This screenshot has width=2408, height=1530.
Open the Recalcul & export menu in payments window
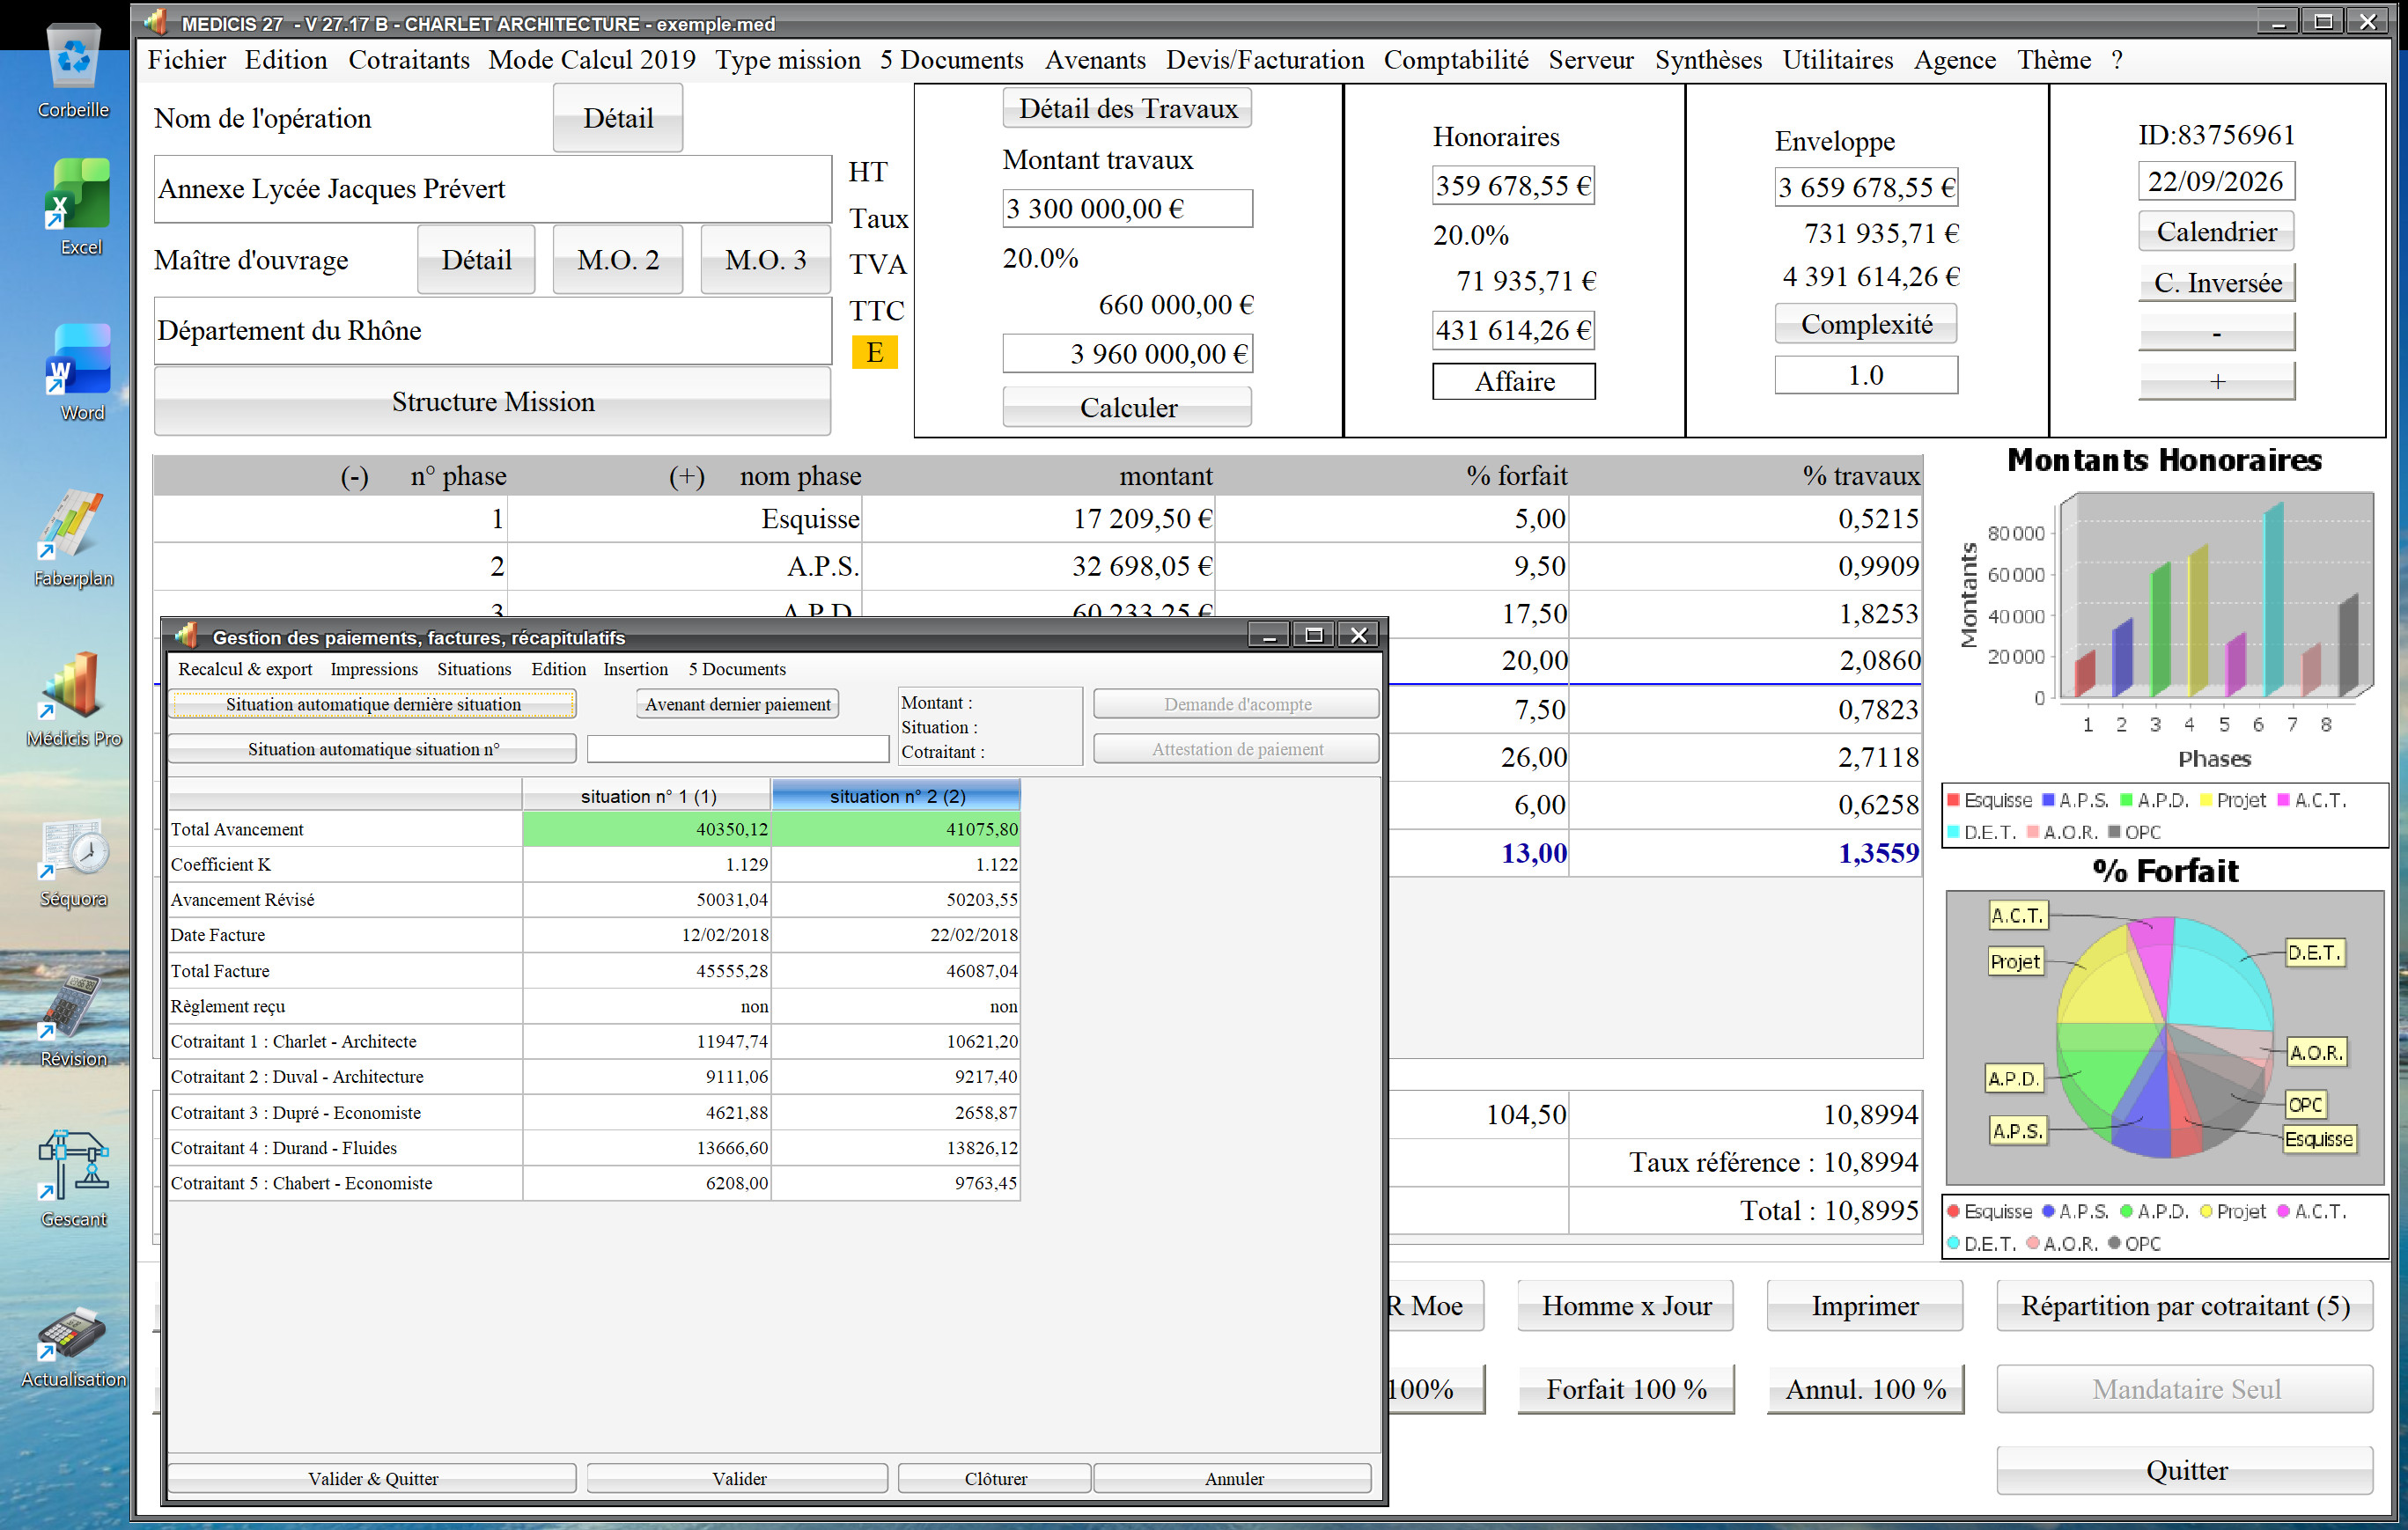(245, 669)
